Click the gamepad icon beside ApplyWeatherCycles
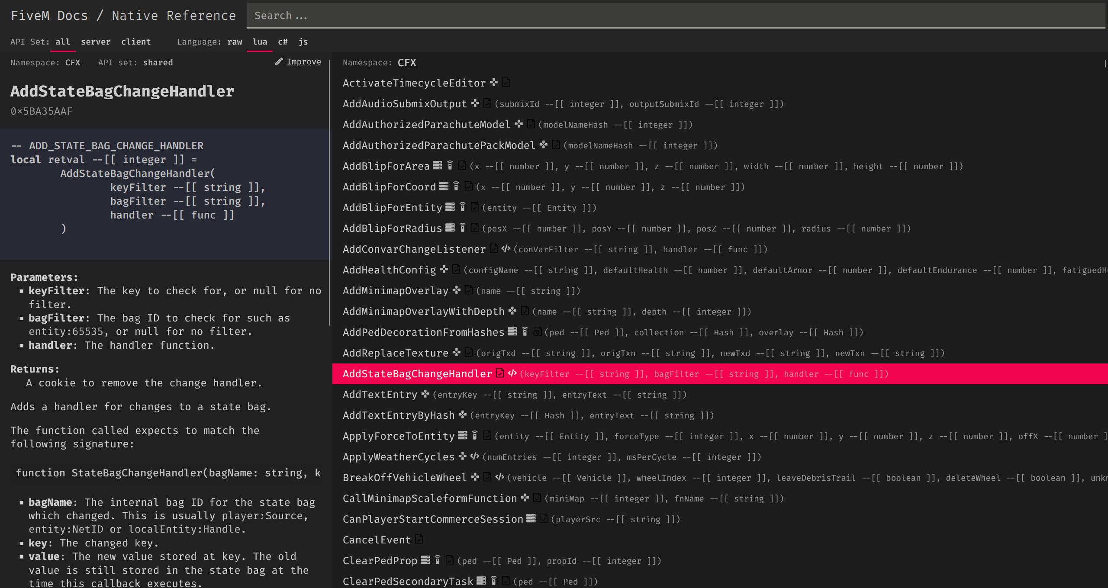Screen dimensions: 1108x588 [x=463, y=456]
